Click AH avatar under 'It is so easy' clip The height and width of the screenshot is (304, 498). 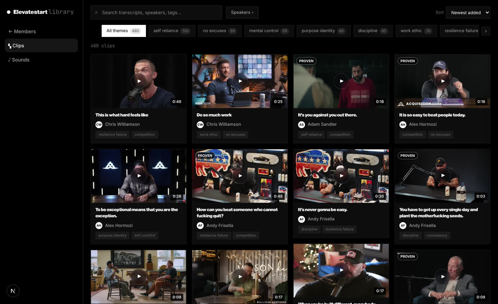(x=403, y=125)
